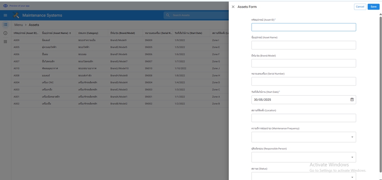
Task: Click Zone D location cell
Action: tap(216, 82)
